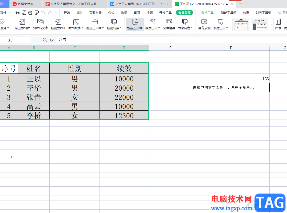Switch to 找稻壳模板 document tab

26,4
